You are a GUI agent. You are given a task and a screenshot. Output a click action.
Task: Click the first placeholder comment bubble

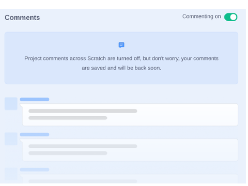pos(129,115)
